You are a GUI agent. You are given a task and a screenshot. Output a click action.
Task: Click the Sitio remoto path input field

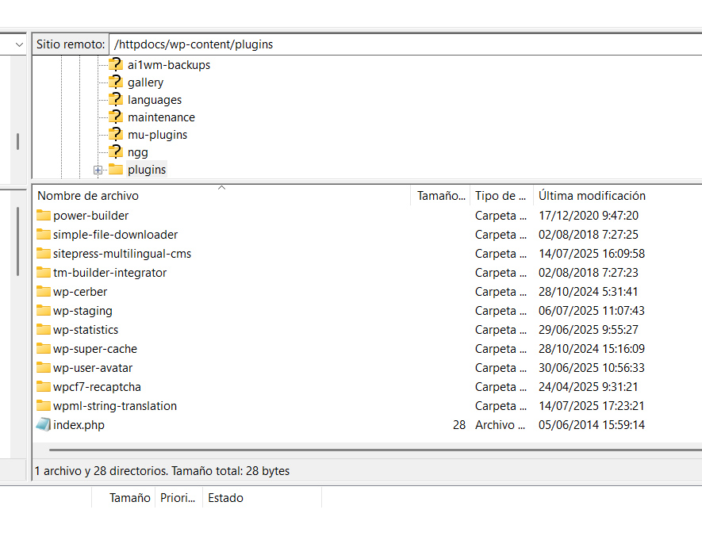(x=405, y=44)
